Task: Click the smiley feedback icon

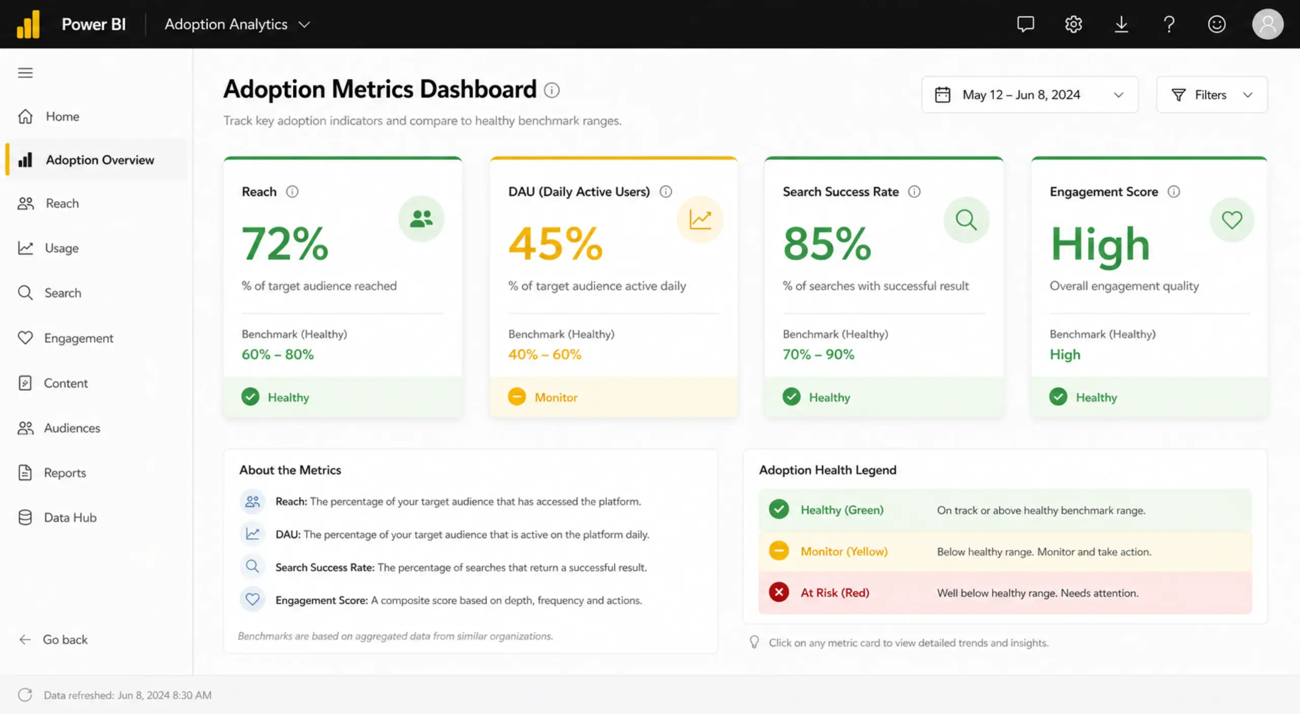Action: click(x=1217, y=24)
